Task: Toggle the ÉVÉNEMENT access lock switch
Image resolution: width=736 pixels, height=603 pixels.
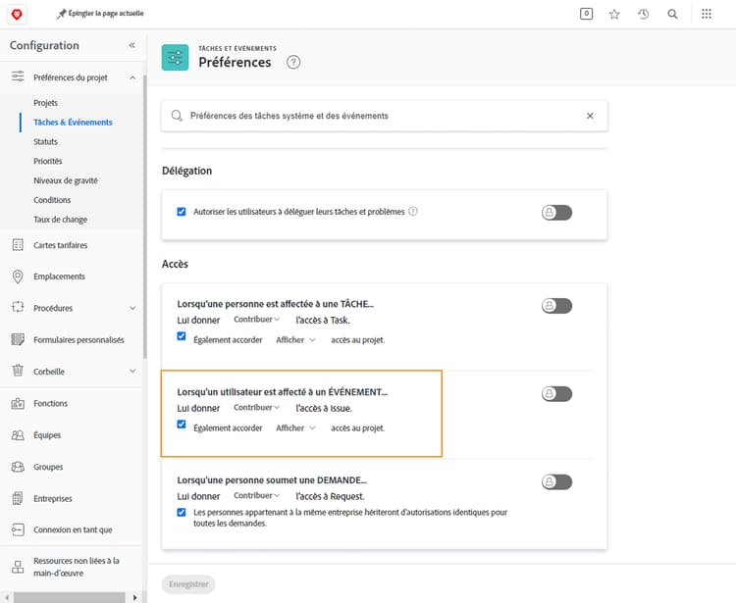Action: (556, 393)
